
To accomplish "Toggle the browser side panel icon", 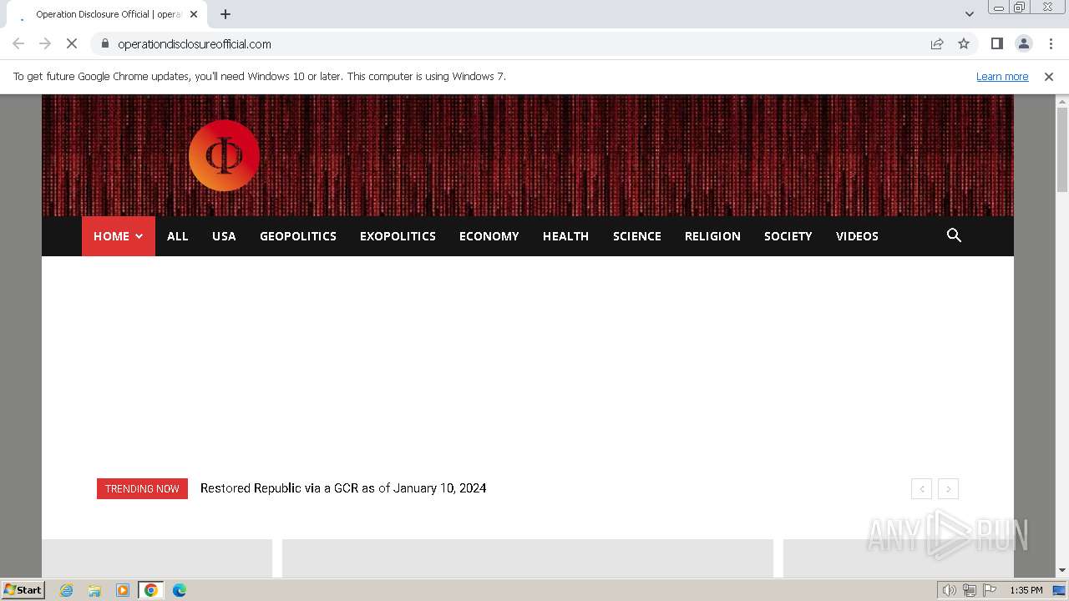I will pos(996,44).
